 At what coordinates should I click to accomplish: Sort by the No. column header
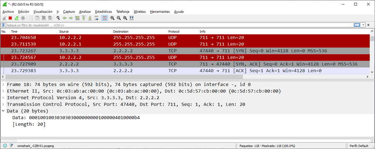(5, 31)
